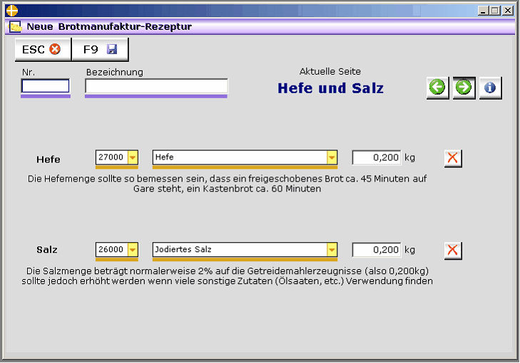520x363 pixels.
Task: Click the 'Aktuelle Seite' label
Action: pyautogui.click(x=330, y=71)
